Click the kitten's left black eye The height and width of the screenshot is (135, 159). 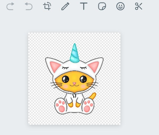click(65, 79)
